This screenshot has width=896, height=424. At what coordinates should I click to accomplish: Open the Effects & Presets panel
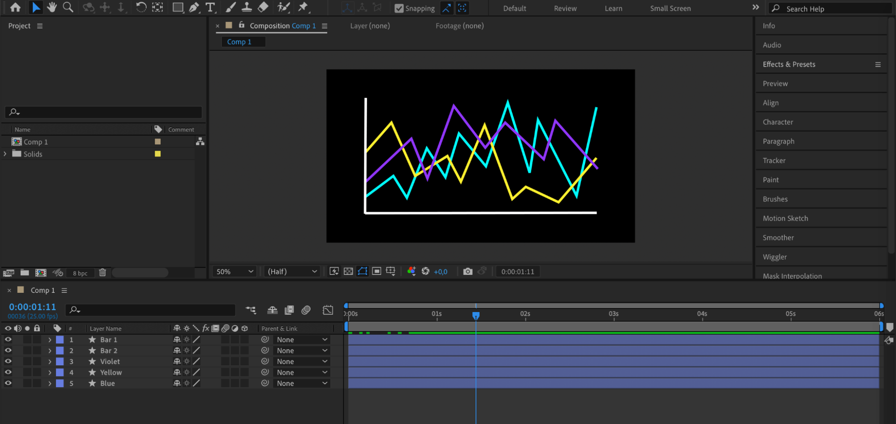point(789,64)
